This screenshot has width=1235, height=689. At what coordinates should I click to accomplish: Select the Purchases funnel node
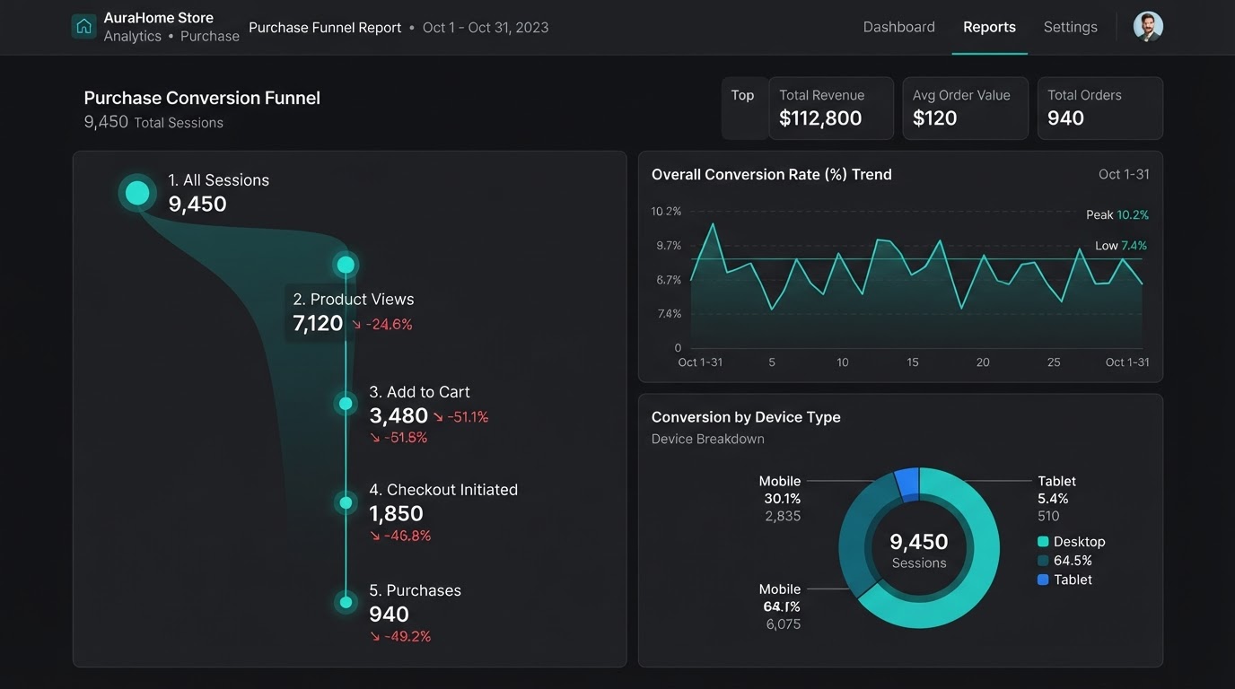[346, 603]
